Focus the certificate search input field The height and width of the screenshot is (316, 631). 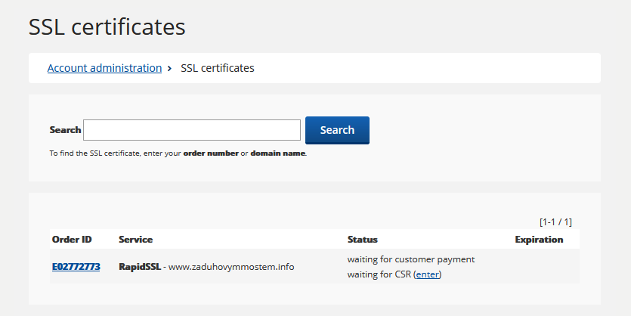(x=192, y=130)
